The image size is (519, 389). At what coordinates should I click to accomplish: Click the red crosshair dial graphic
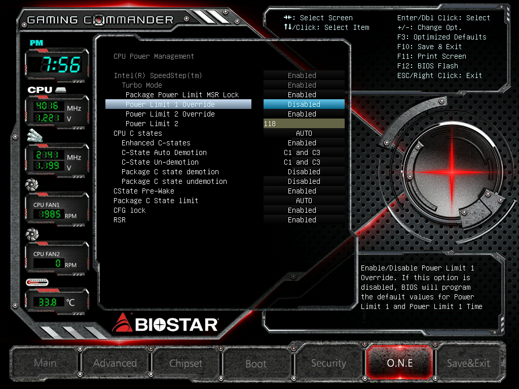[x=452, y=172]
